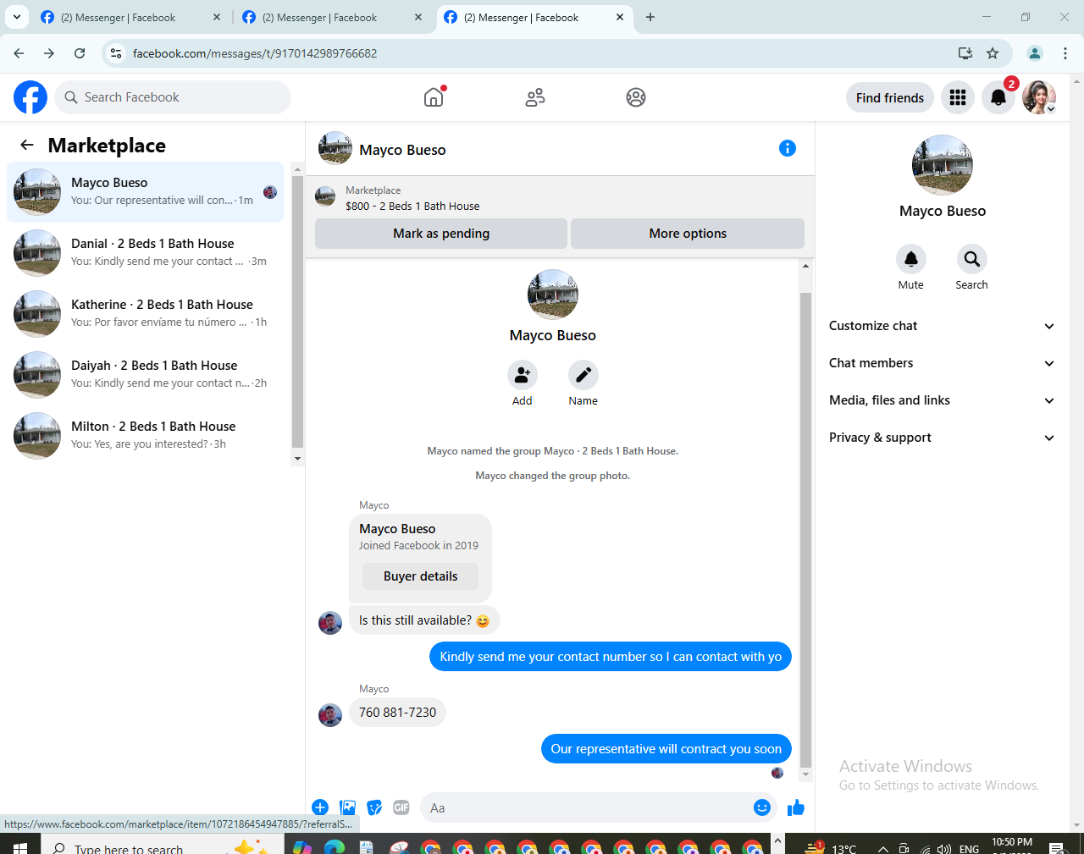Screen dimensions: 1084x854
Task: Switch to the second Messenger browser tab
Action: 332,17
